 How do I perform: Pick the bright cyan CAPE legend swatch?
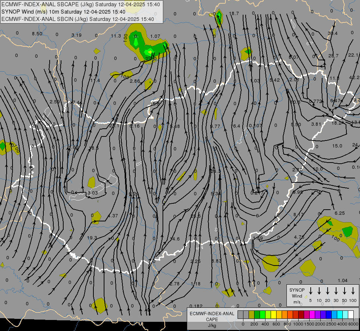click(x=339, y=314)
